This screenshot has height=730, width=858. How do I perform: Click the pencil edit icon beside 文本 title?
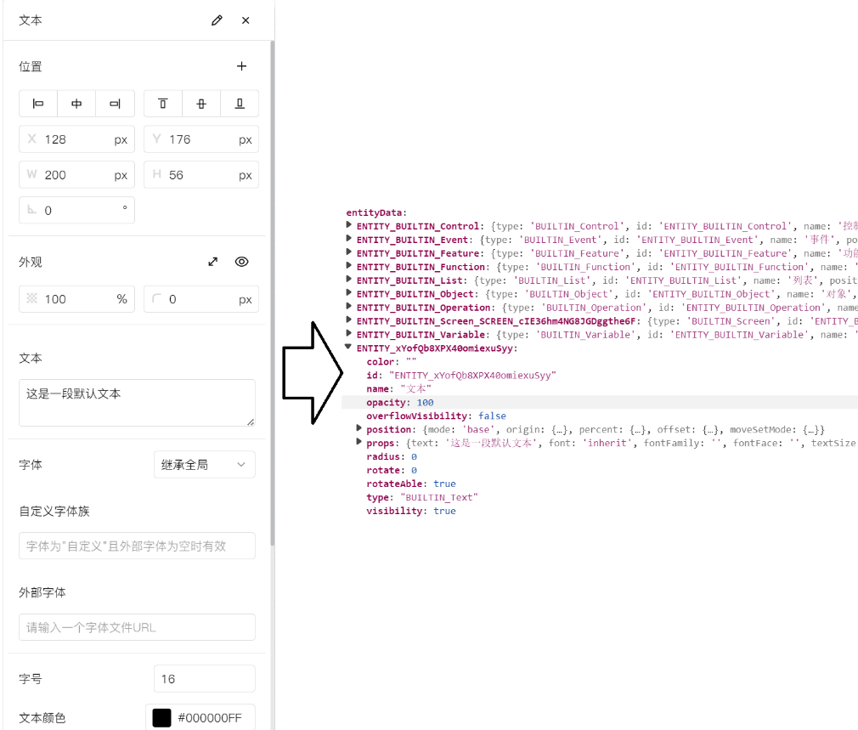pyautogui.click(x=217, y=20)
